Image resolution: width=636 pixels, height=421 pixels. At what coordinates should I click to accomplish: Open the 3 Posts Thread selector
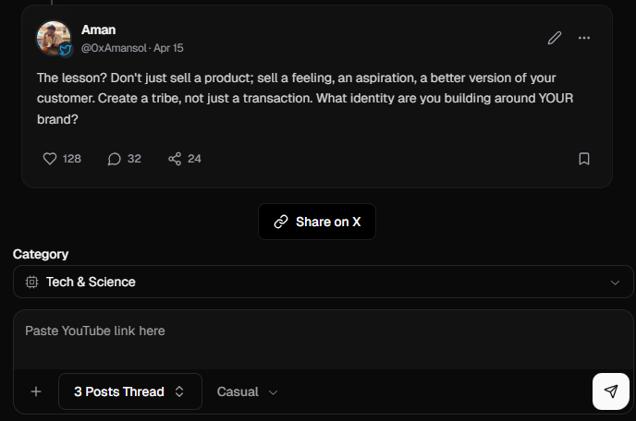(130, 391)
